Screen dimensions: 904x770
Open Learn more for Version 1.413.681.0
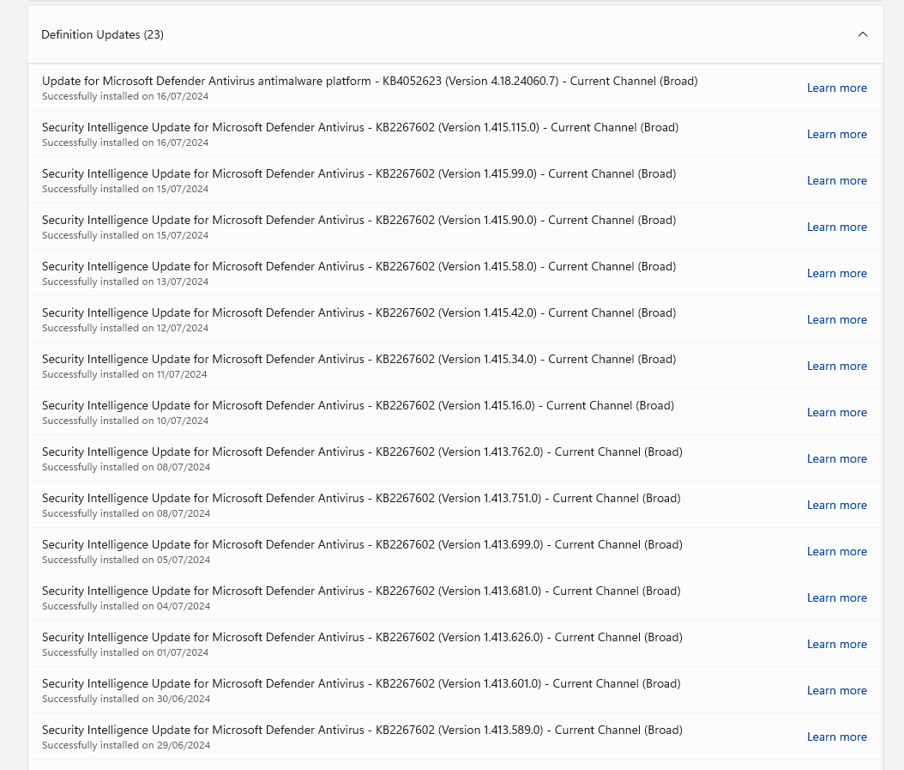(x=836, y=598)
